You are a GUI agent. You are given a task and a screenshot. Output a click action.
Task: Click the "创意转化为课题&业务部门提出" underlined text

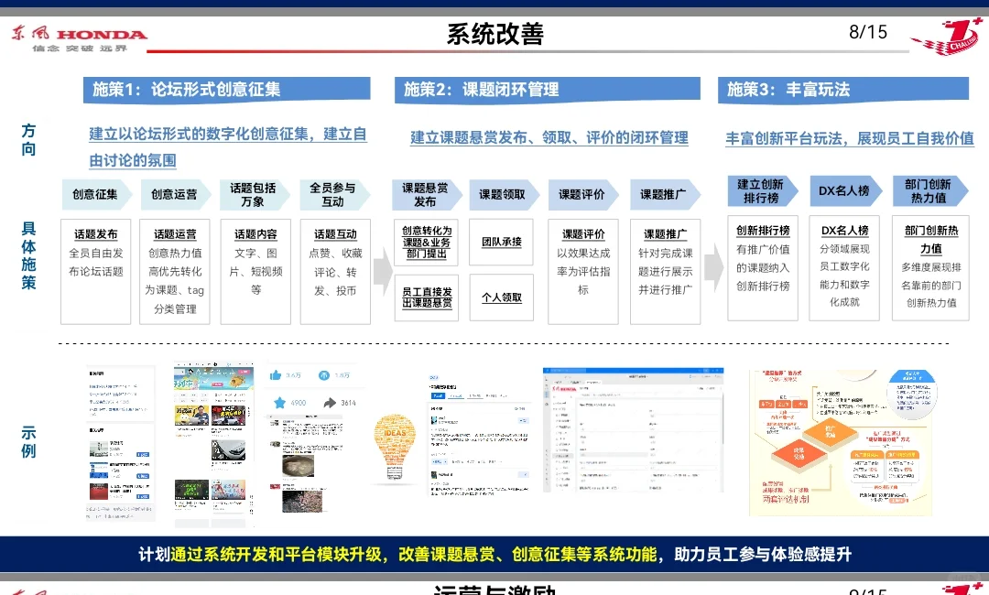[x=425, y=242]
